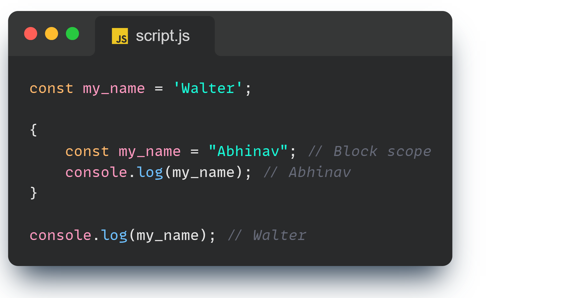Click the yellow JS file icon
Screen dimensions: 588x298
pyautogui.click(x=120, y=36)
